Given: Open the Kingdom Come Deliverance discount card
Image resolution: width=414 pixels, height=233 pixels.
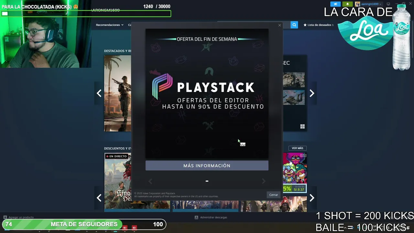Looking at the screenshot, I should 118,182.
